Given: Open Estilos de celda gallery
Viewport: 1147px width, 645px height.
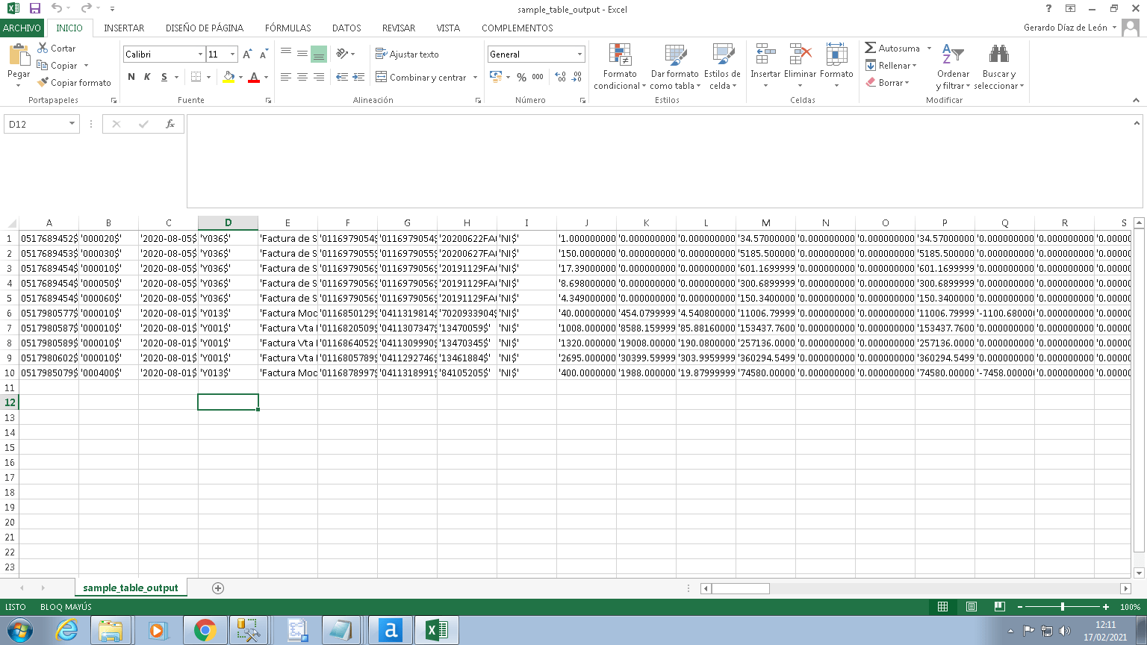Looking at the screenshot, I should coord(722,66).
